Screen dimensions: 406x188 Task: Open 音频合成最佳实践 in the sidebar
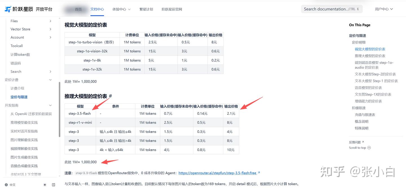(x=24, y=166)
